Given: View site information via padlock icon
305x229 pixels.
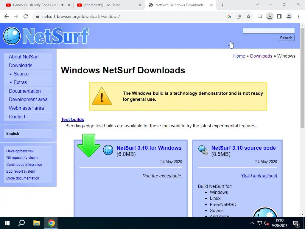Looking at the screenshot, I should pyautogui.click(x=38, y=17).
